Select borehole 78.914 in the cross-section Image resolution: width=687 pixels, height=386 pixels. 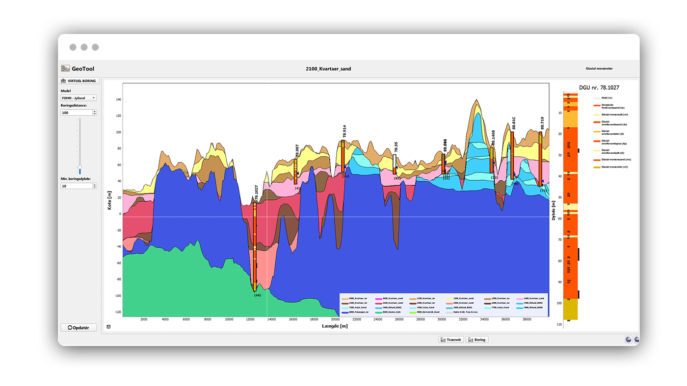[x=343, y=157]
